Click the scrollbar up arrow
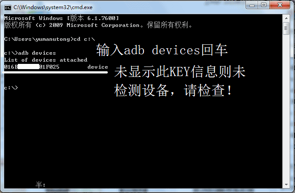 coord(286,18)
